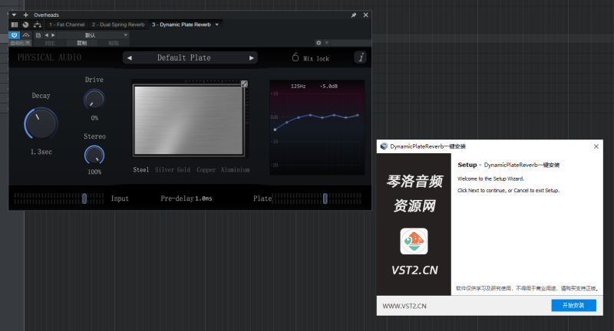The height and width of the screenshot is (331, 614).
Task: Click the Stereo knob
Action: (94, 155)
